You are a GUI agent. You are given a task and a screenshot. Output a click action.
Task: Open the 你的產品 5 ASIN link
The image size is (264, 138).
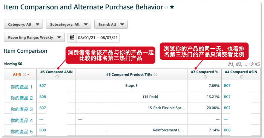point(21,132)
